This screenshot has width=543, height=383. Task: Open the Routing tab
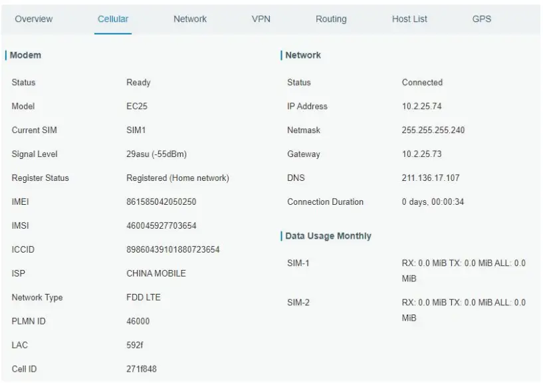point(330,19)
